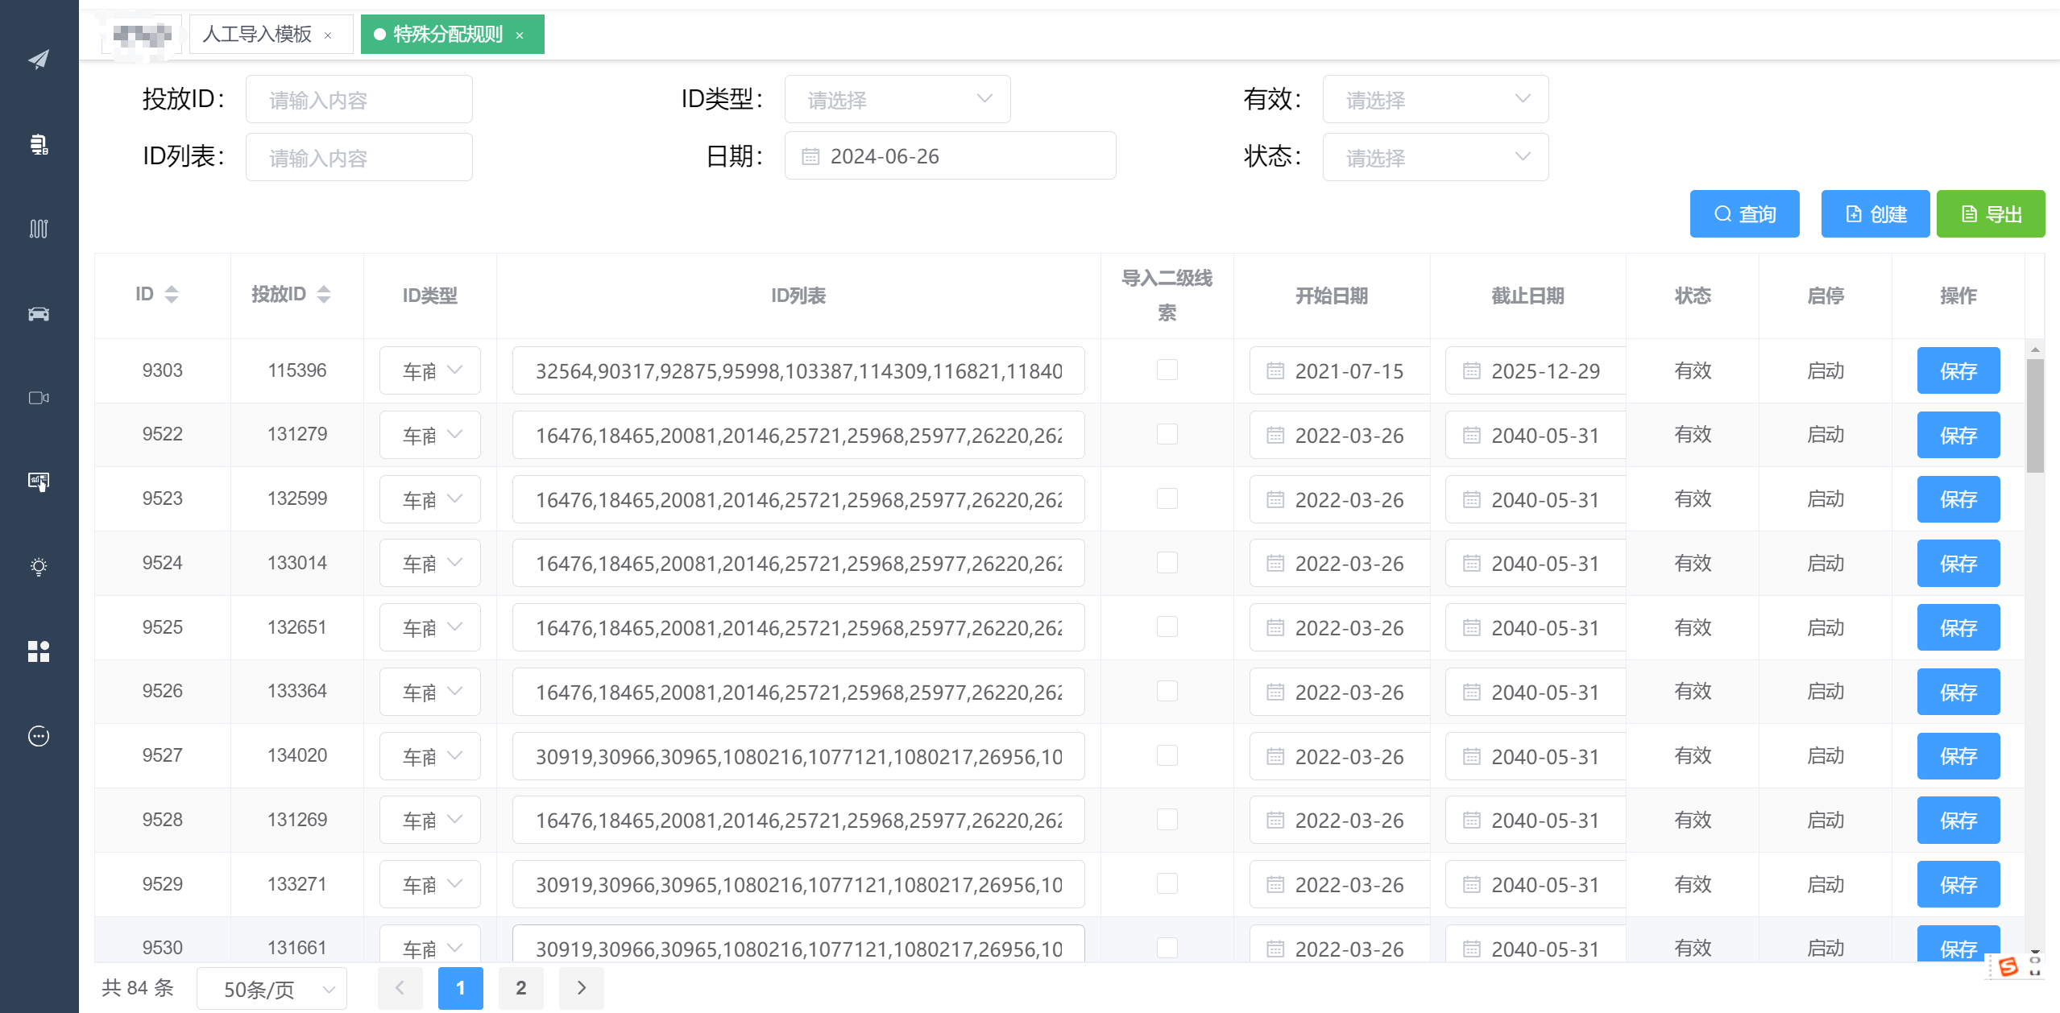Click the ID列表 field of row 9303
The image size is (2060, 1013).
pos(798,370)
